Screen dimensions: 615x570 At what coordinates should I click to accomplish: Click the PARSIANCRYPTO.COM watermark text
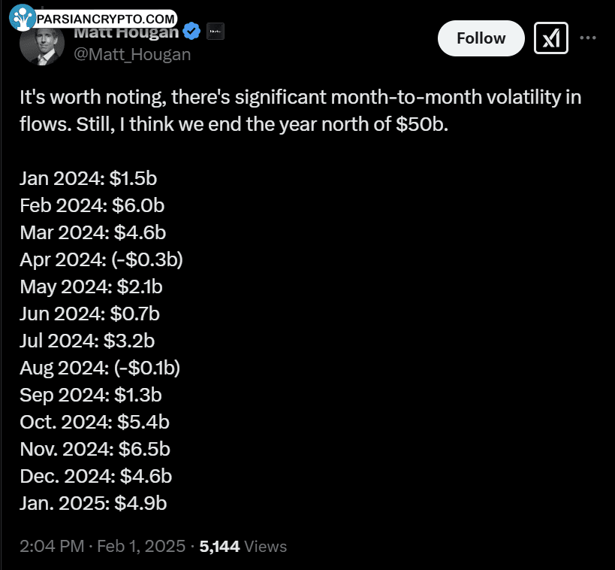point(106,19)
